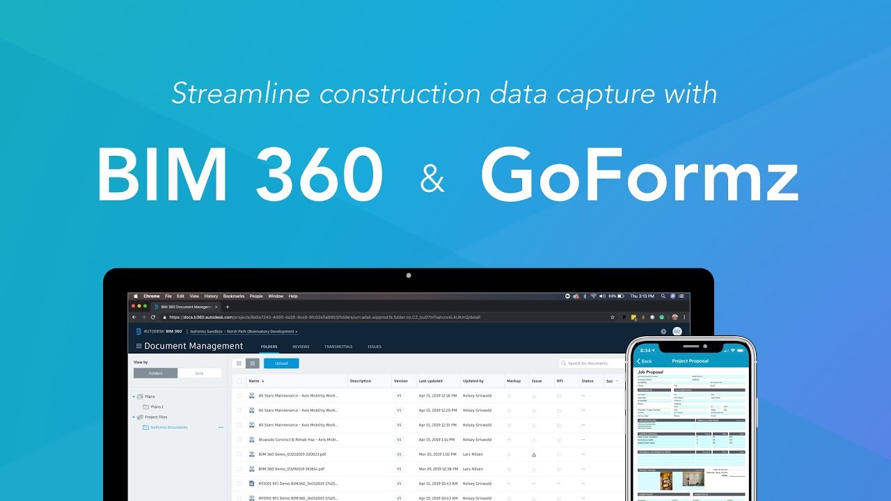Click the blue Upload button
Viewport: 891px width, 501px height.
tap(281, 363)
